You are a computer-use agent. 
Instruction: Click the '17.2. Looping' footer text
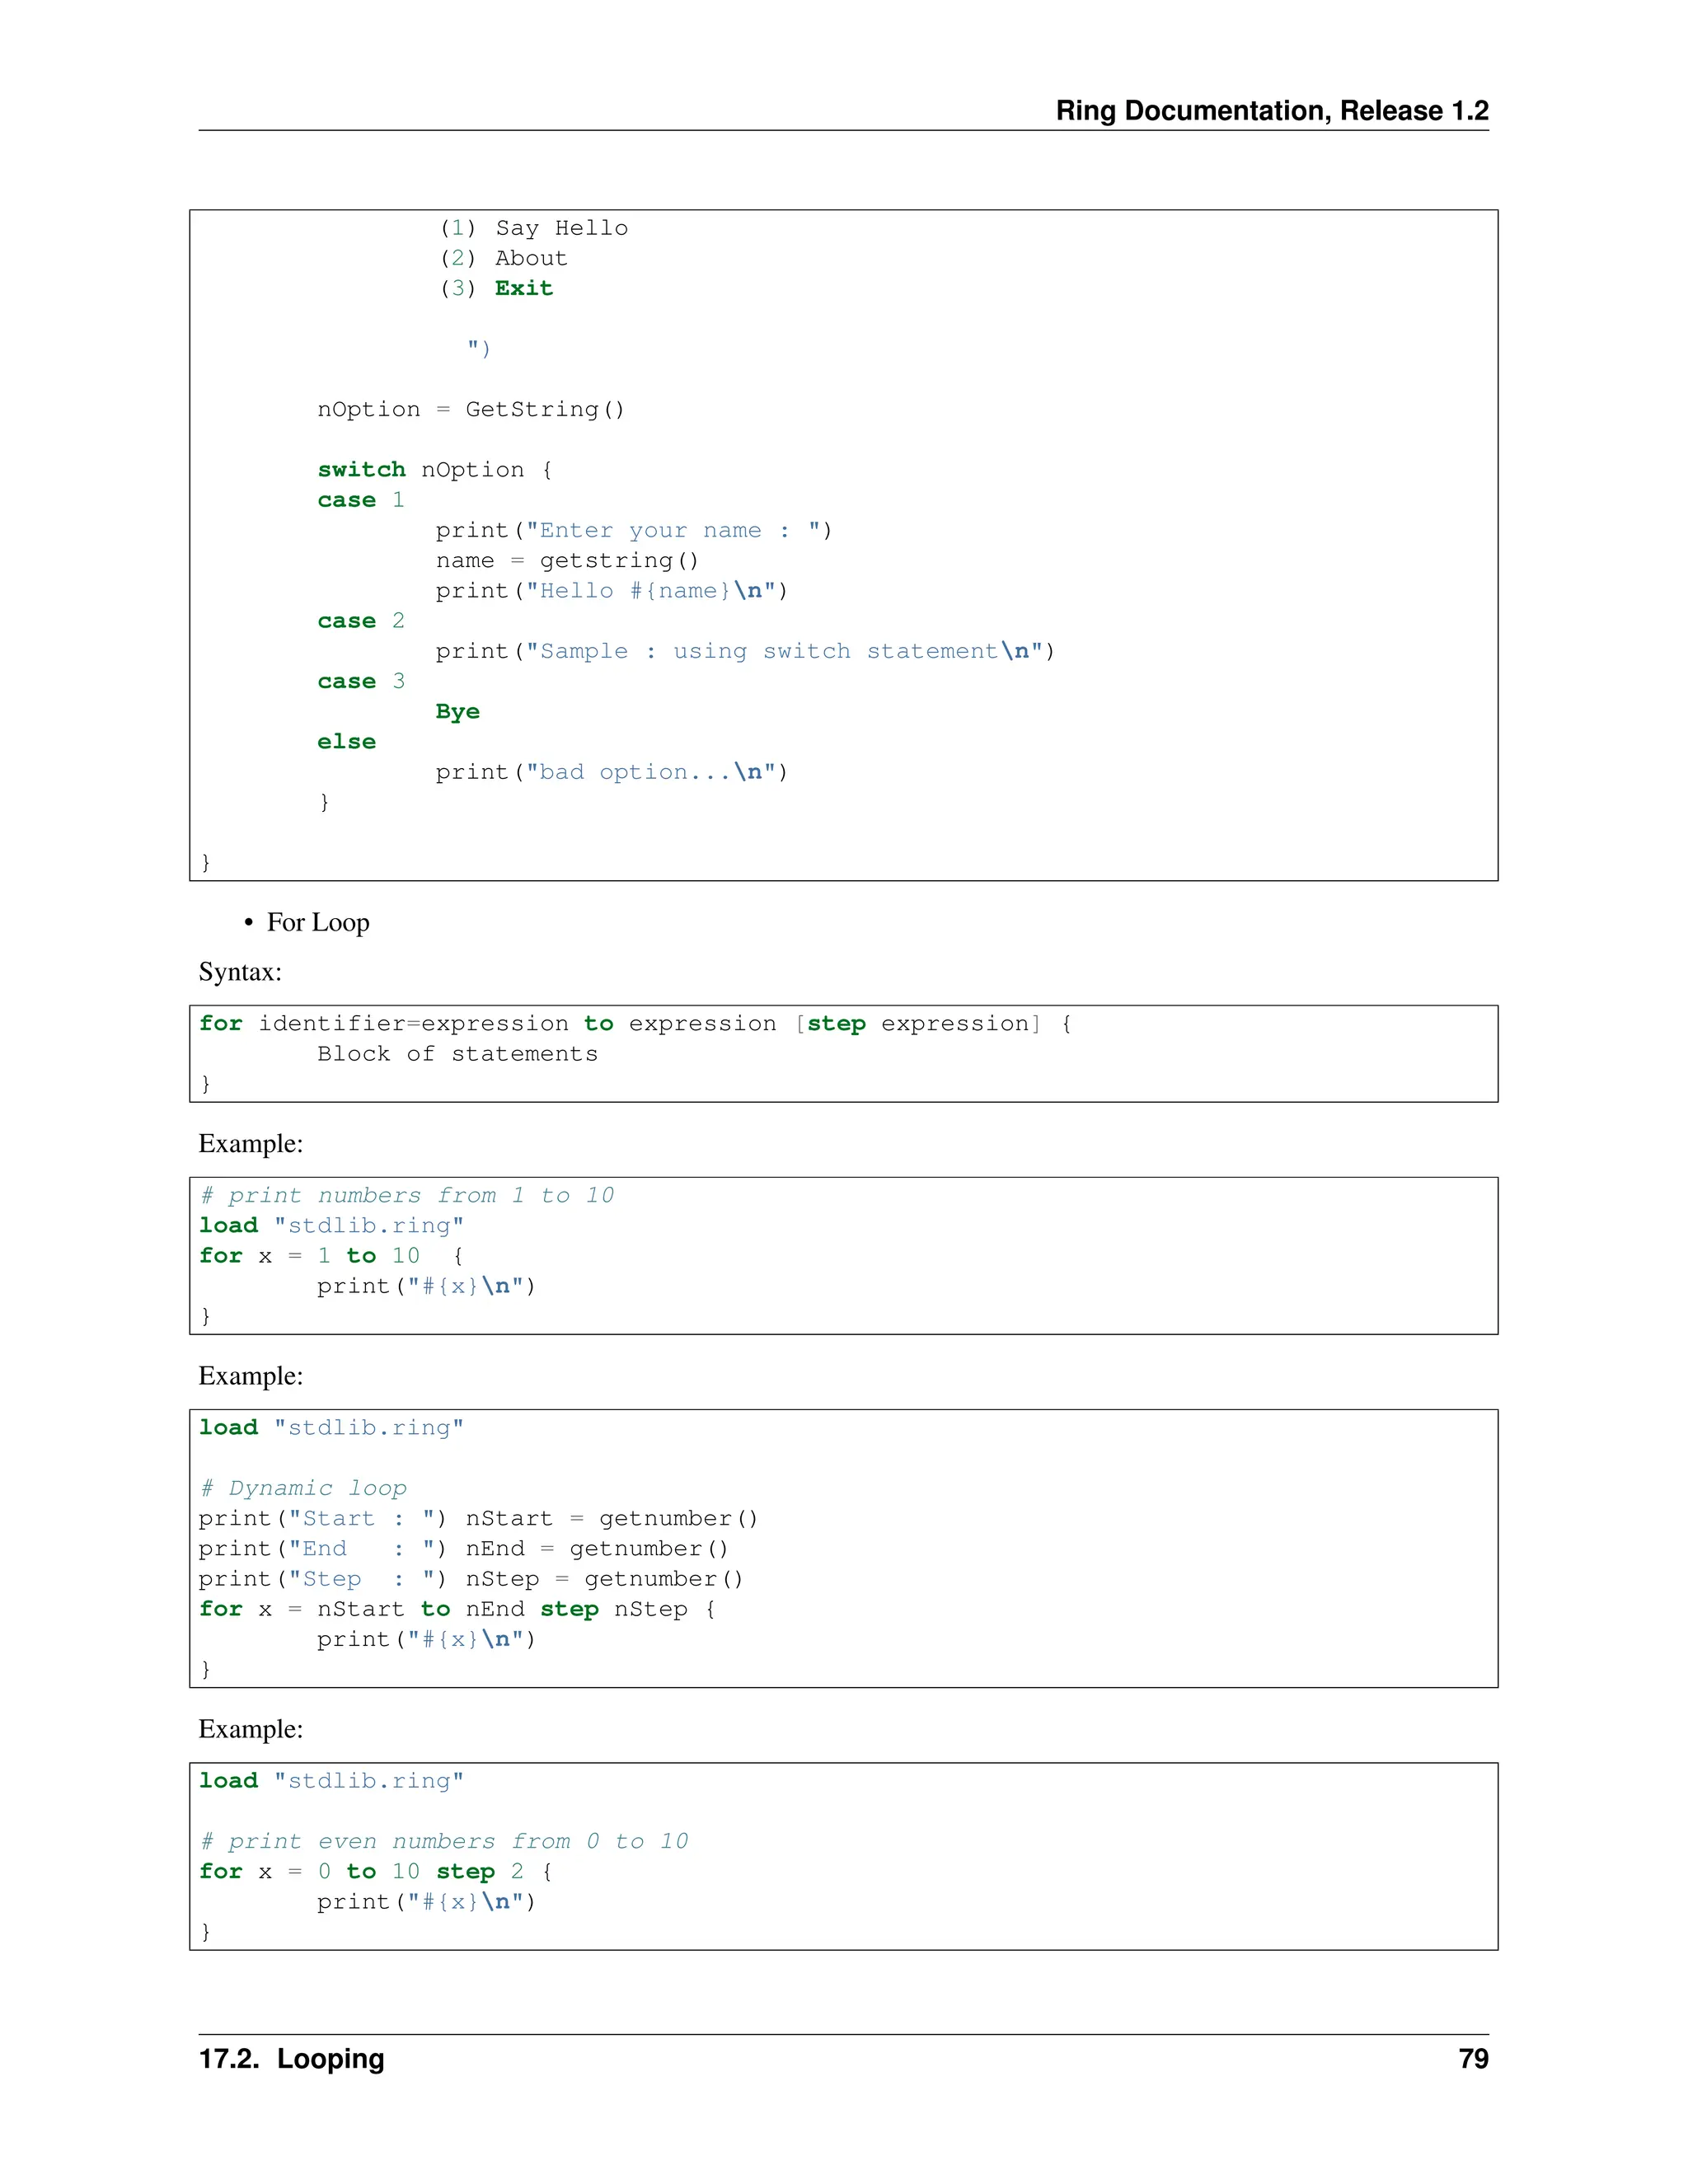pos(291,2059)
